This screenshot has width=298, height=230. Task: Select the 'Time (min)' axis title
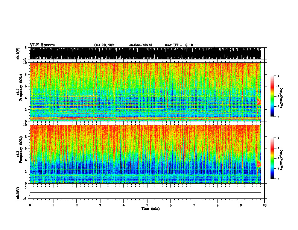[151, 209]
